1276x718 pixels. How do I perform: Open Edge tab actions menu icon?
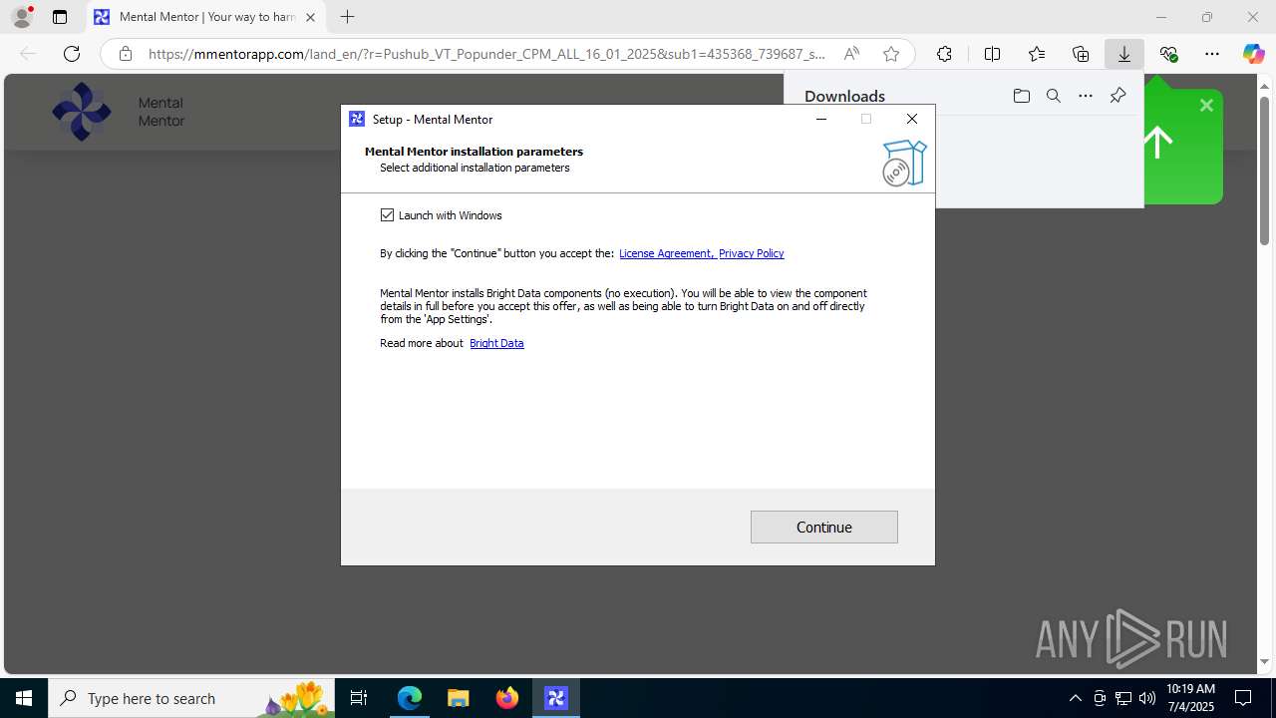60,17
